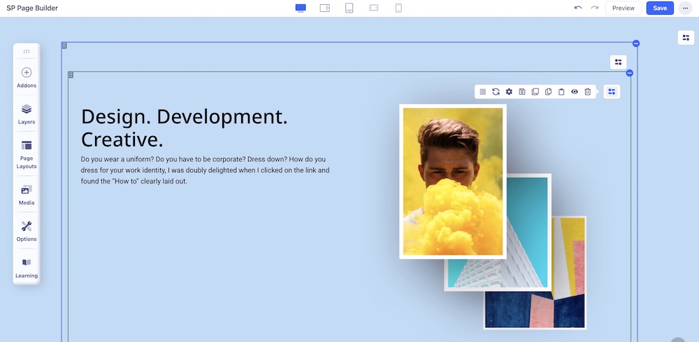The height and width of the screenshot is (342, 699).
Task: Delete element with trash icon
Action: click(x=588, y=91)
